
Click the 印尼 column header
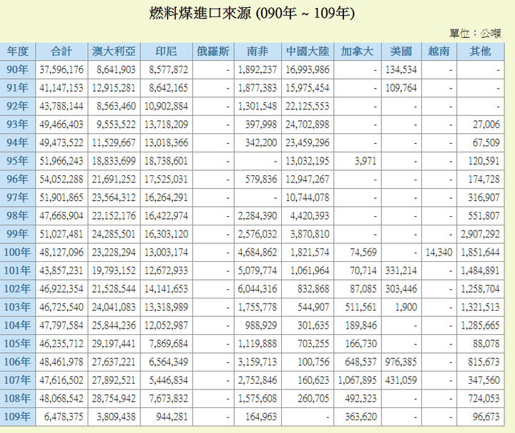[166, 52]
